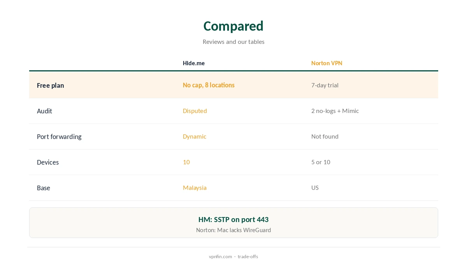Click the 'trade-offs' footer text
Image resolution: width=467 pixels, height=264 pixels.
[x=248, y=256]
